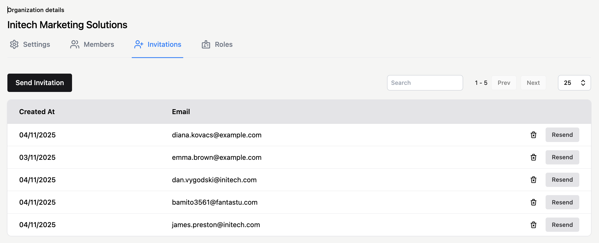Resend invitation to dan.vygodski@initech.com
The height and width of the screenshot is (243, 599).
[562, 180]
